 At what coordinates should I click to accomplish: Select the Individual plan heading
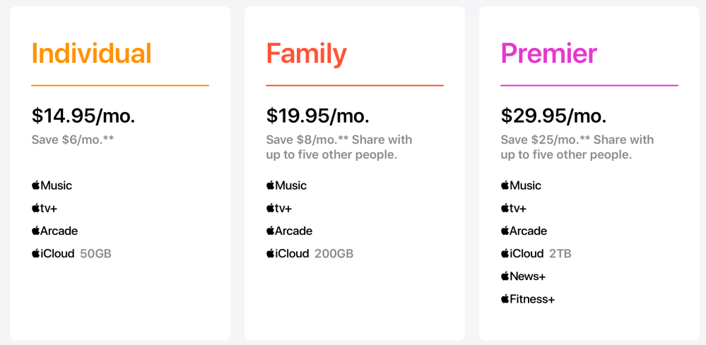[x=92, y=54]
